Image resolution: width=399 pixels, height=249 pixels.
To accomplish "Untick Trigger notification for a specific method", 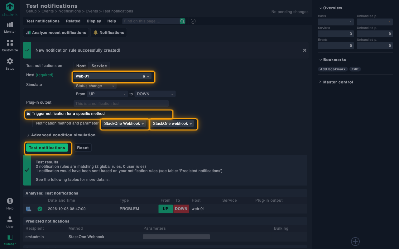I will click(x=28, y=114).
